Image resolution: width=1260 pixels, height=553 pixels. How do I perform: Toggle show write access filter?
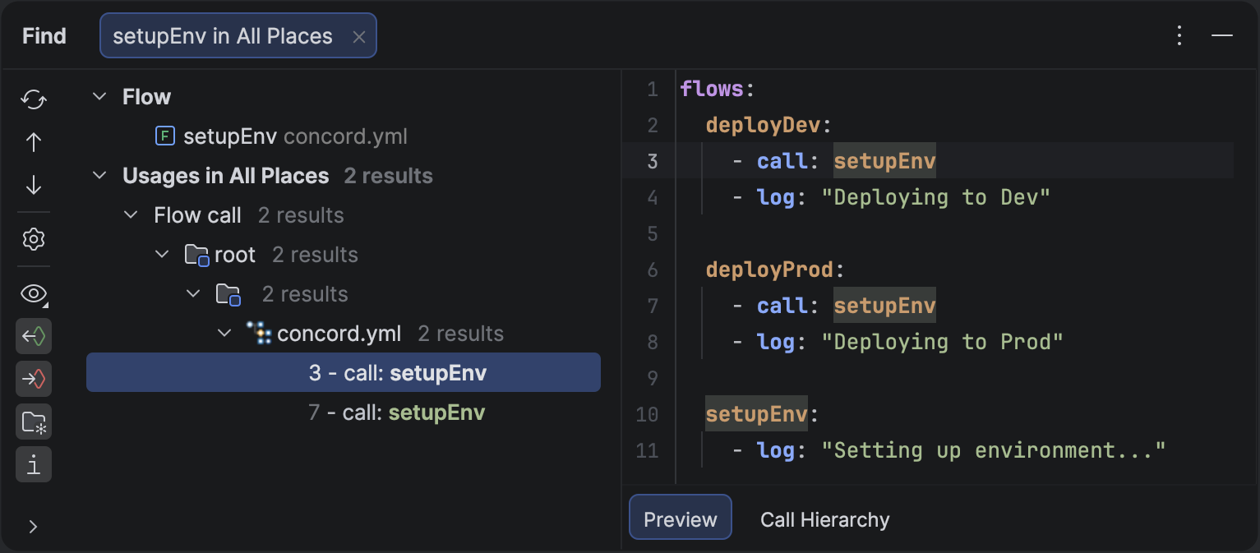pos(34,380)
